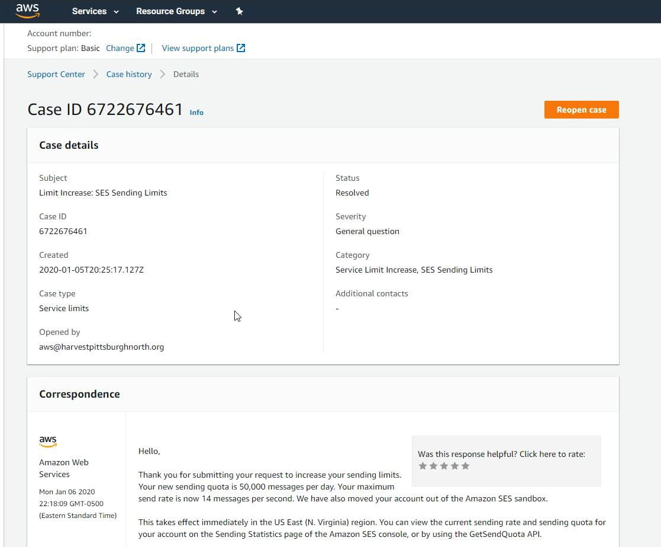Select the 'Service limits' case type value
Viewport: 661px width, 547px height.
[64, 309]
